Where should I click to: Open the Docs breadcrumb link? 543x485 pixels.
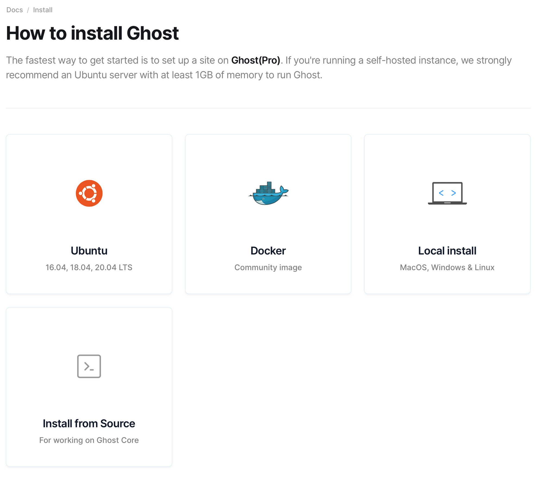click(15, 10)
